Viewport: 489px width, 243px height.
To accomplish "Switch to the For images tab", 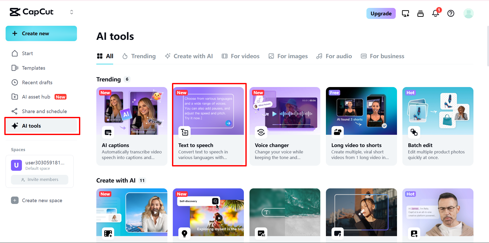I will pyautogui.click(x=288, y=56).
